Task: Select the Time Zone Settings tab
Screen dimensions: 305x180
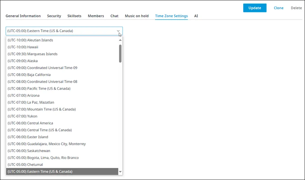Action: point(171,16)
